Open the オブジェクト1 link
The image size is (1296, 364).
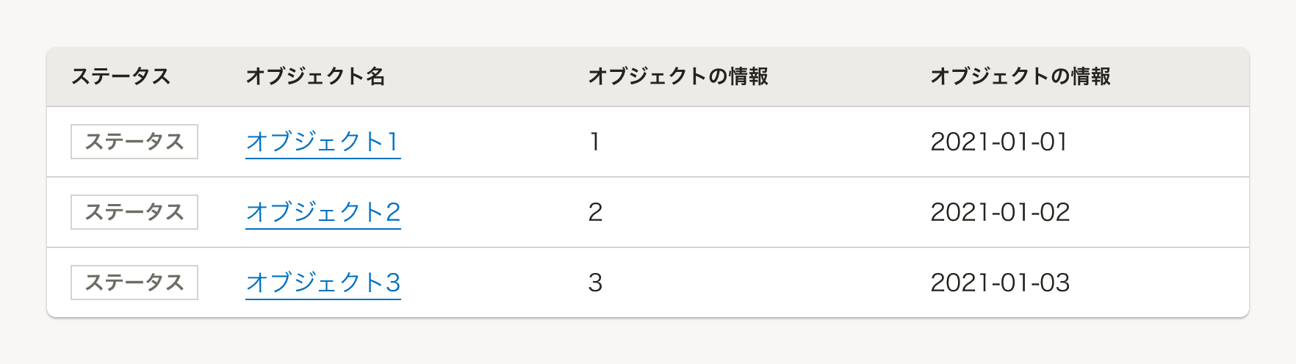(323, 142)
